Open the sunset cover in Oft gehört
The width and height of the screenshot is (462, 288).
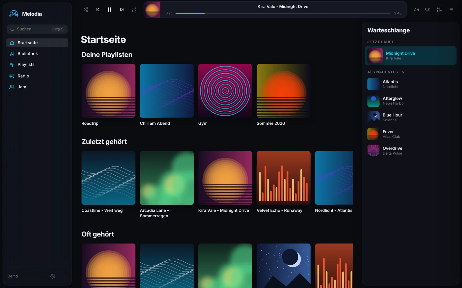(x=108, y=266)
